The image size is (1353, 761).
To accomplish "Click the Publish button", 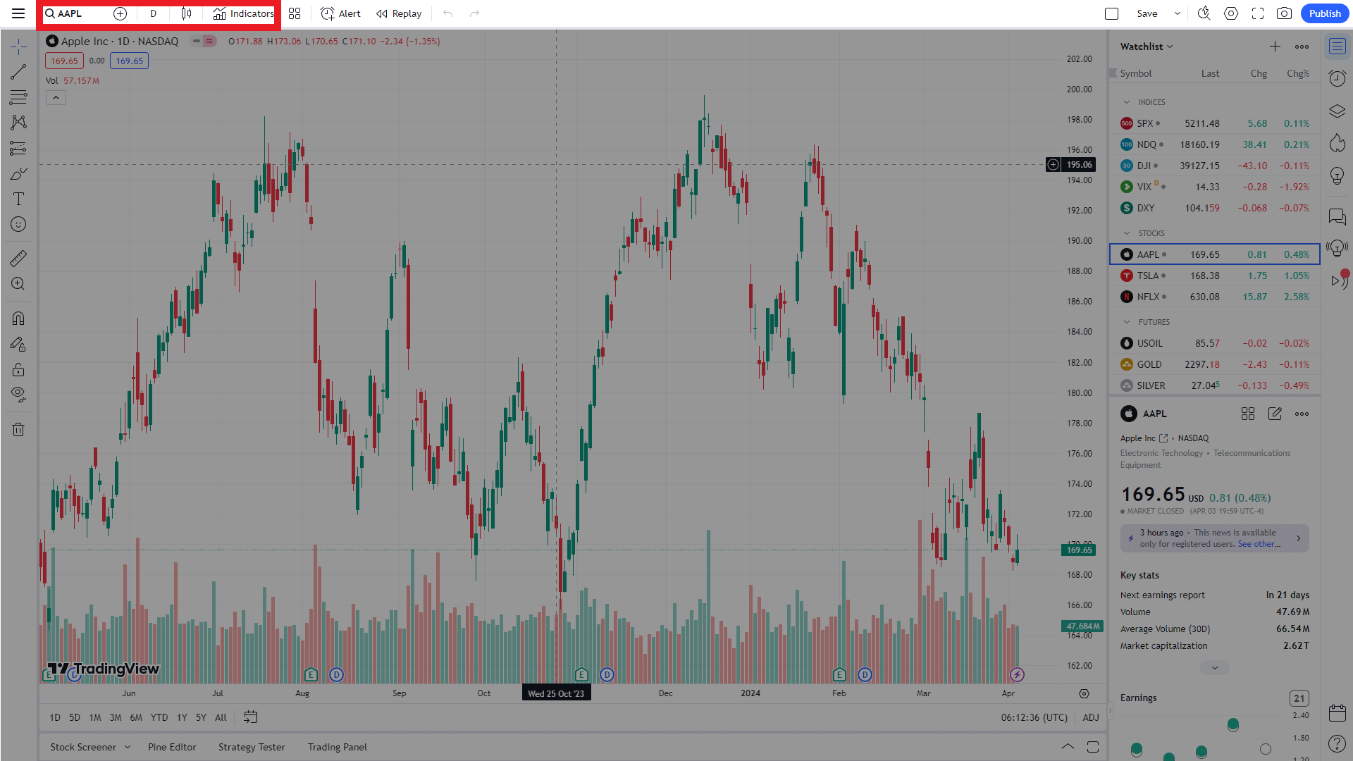I will [1324, 13].
